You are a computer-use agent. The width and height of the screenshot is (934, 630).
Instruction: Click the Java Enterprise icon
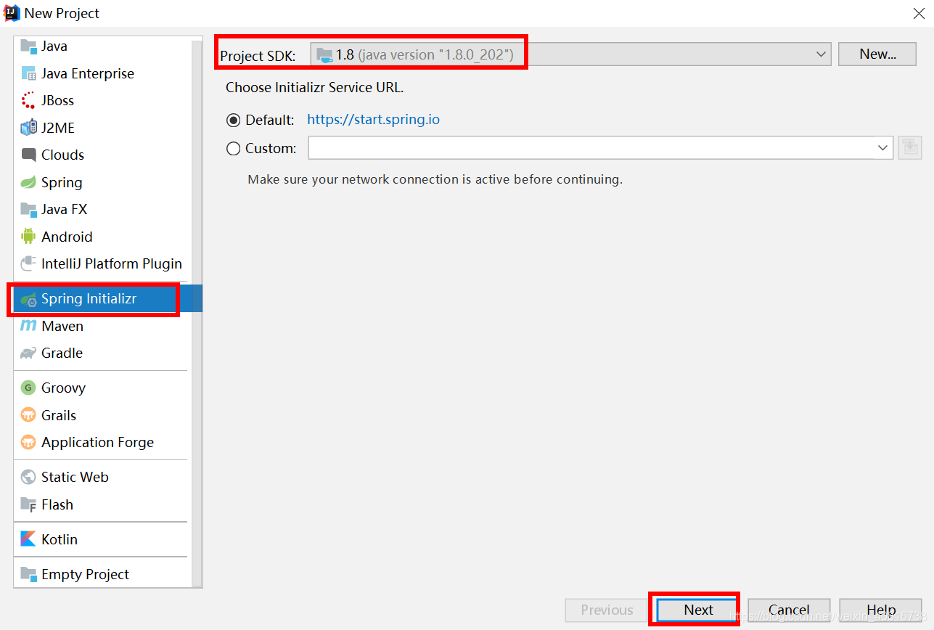coord(28,73)
